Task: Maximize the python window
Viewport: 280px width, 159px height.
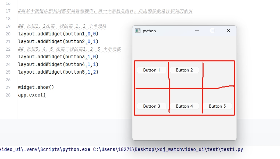Action: click(213, 31)
